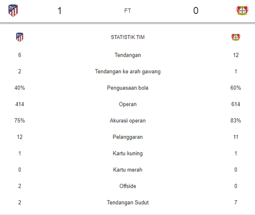Click Atletico's score of 1
Screen dimensions: 255x215
[x=59, y=11]
